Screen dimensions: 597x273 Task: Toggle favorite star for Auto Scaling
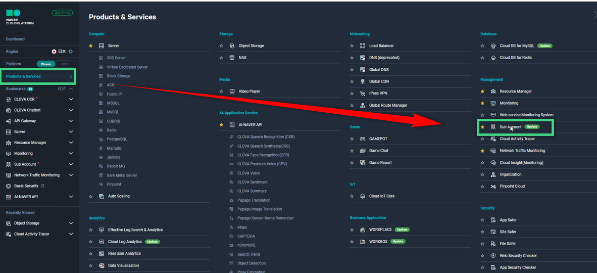91,196
